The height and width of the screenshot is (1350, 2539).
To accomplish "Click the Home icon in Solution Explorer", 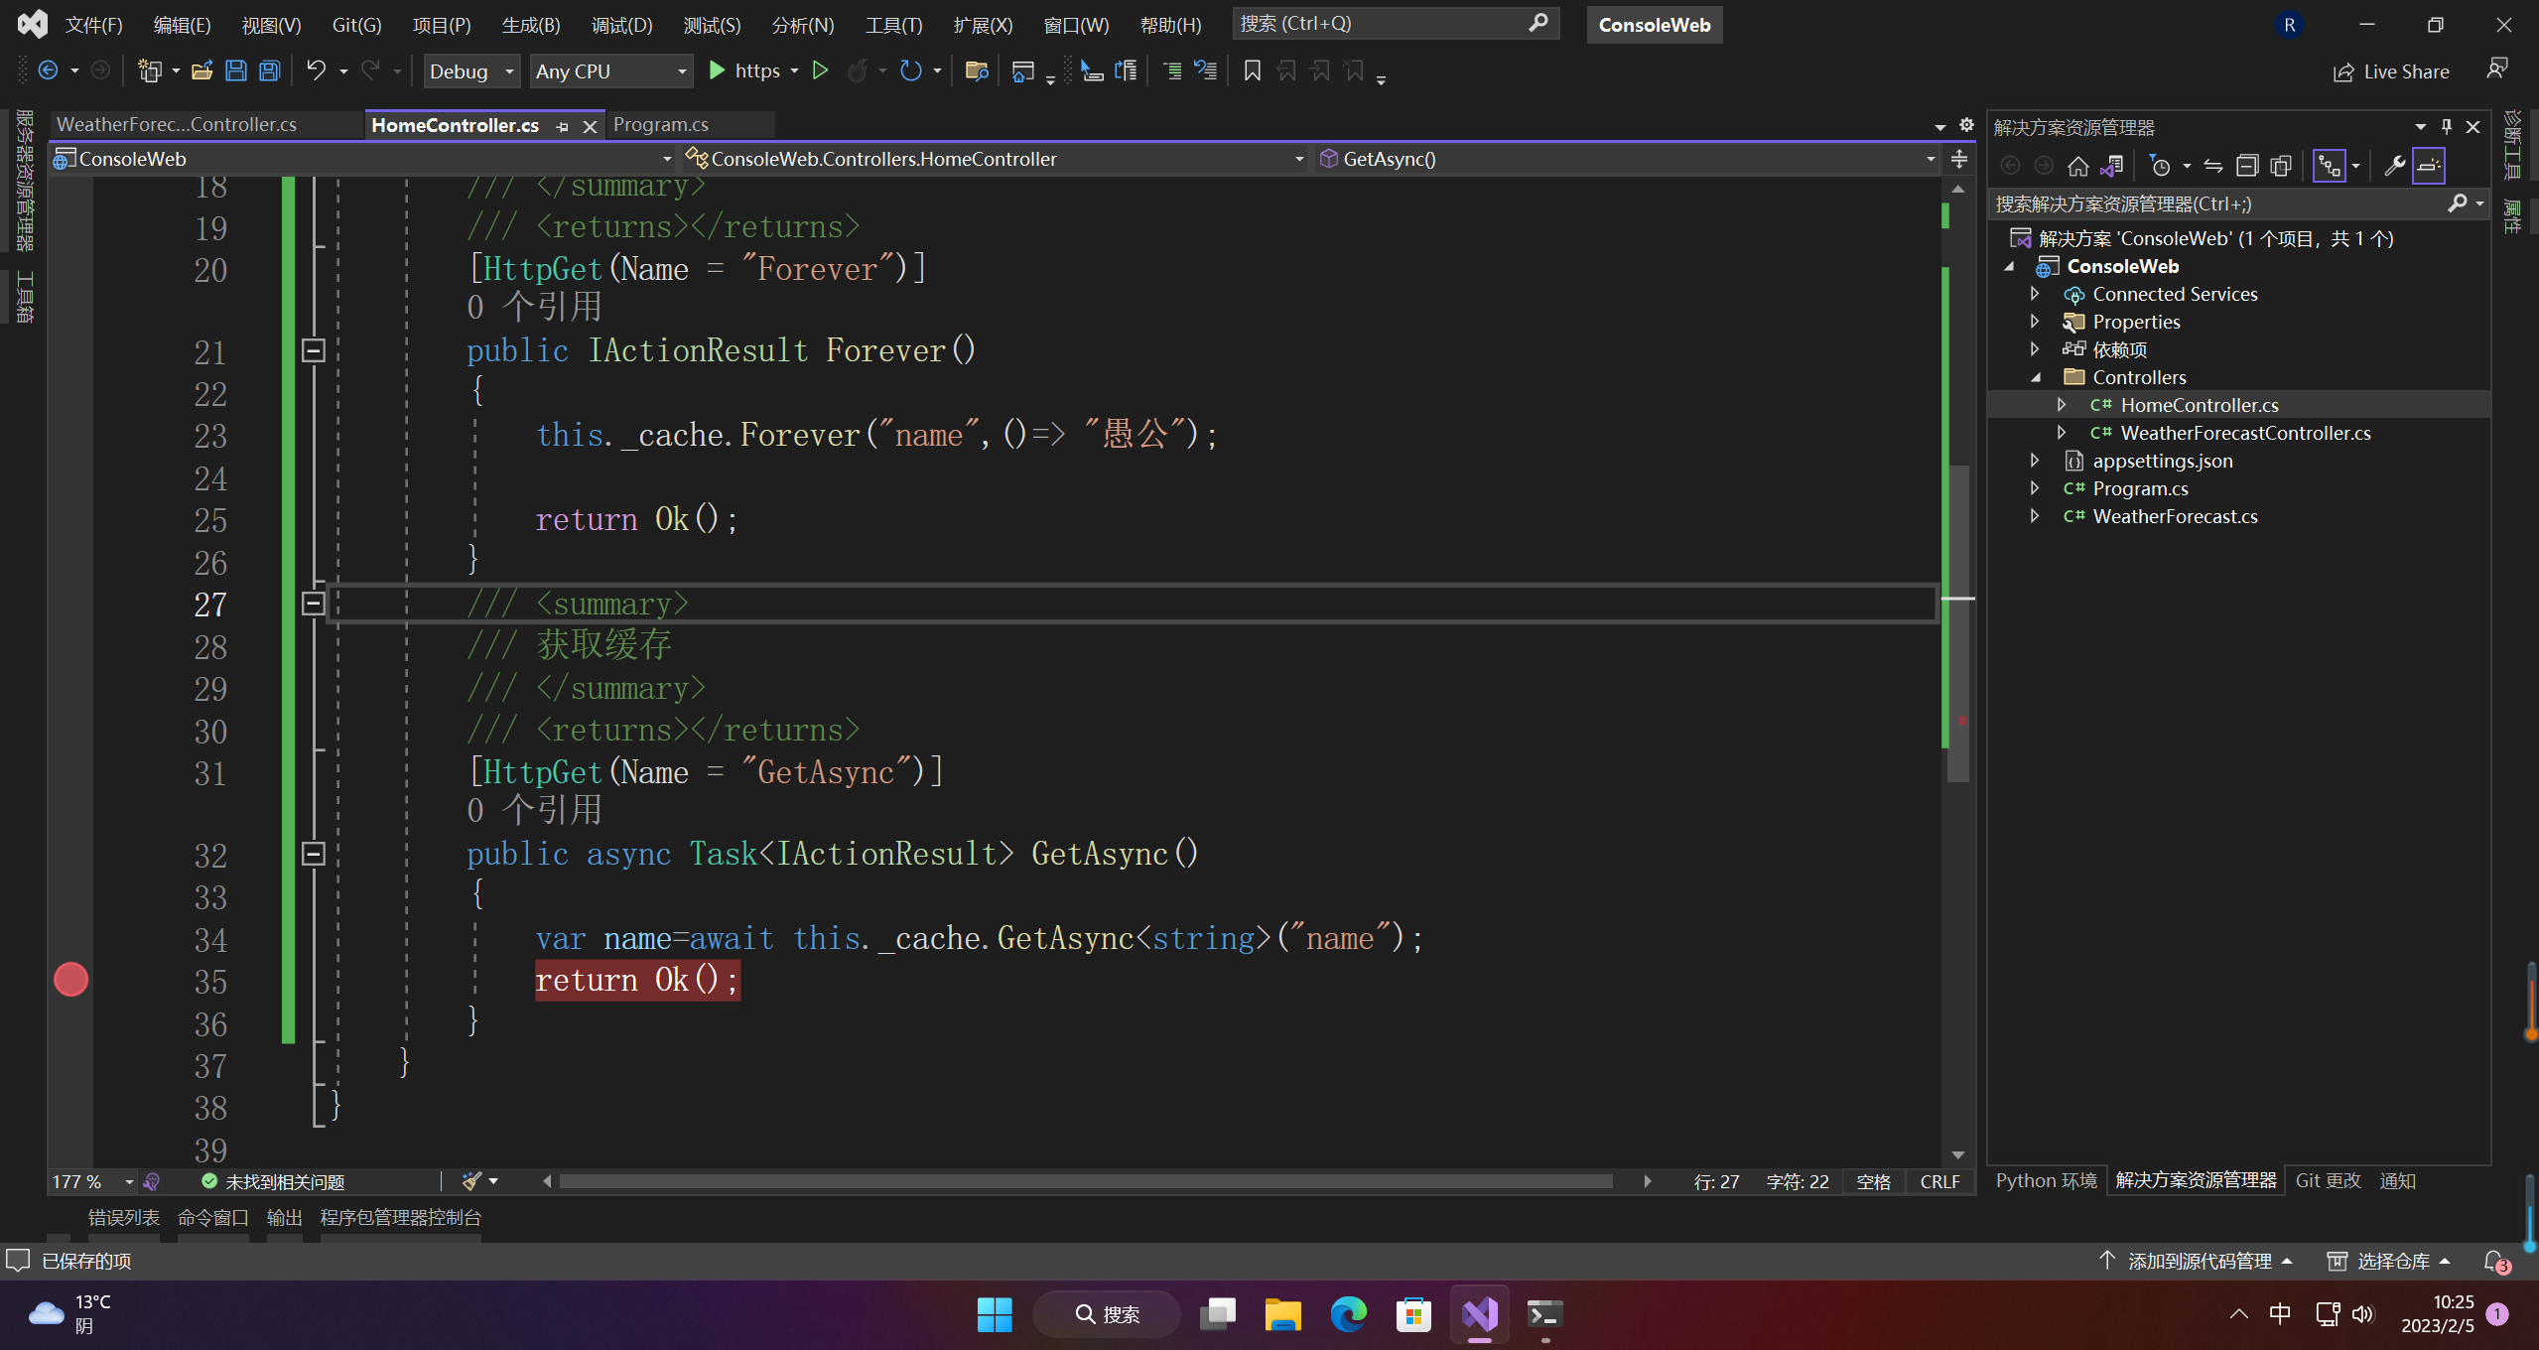I will [x=2077, y=166].
